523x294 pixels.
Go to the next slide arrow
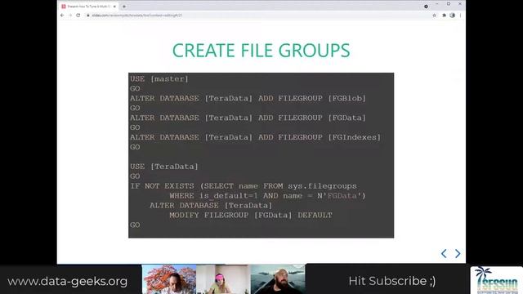pos(458,254)
